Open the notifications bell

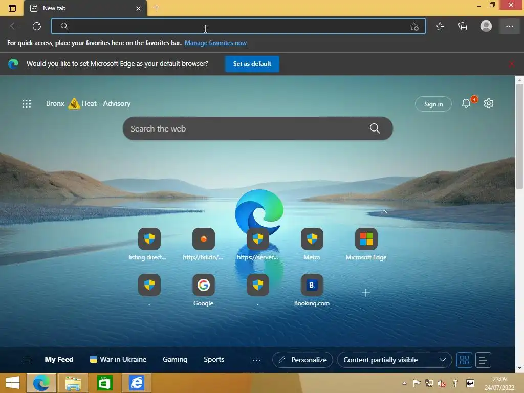[466, 103]
